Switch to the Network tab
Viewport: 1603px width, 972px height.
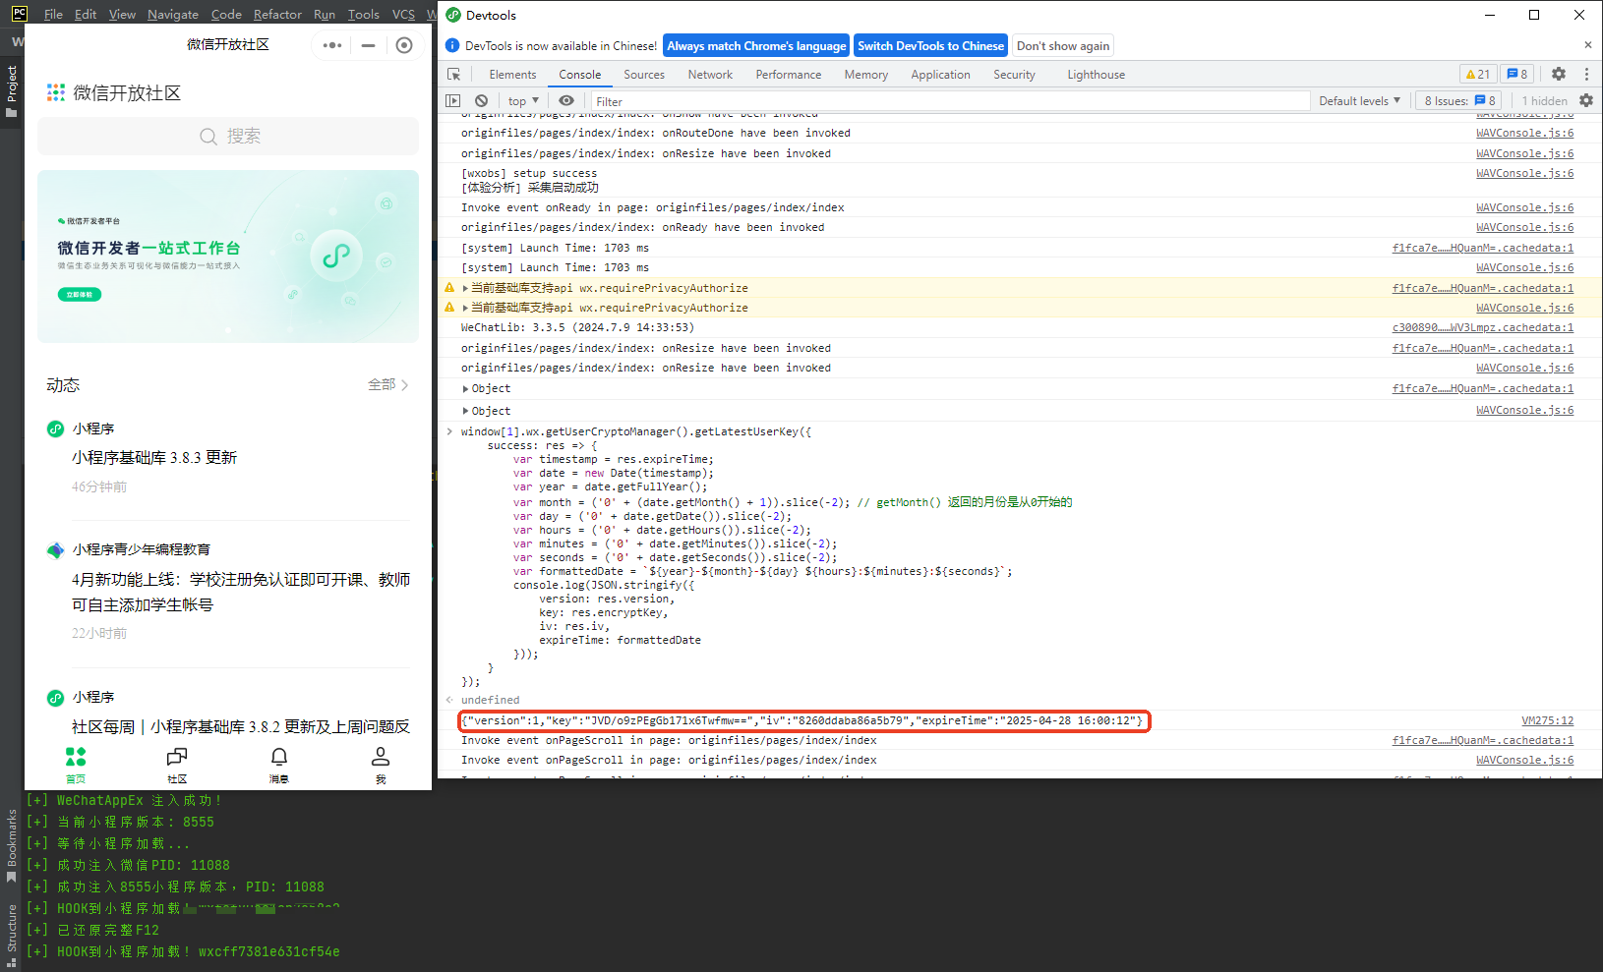point(710,75)
